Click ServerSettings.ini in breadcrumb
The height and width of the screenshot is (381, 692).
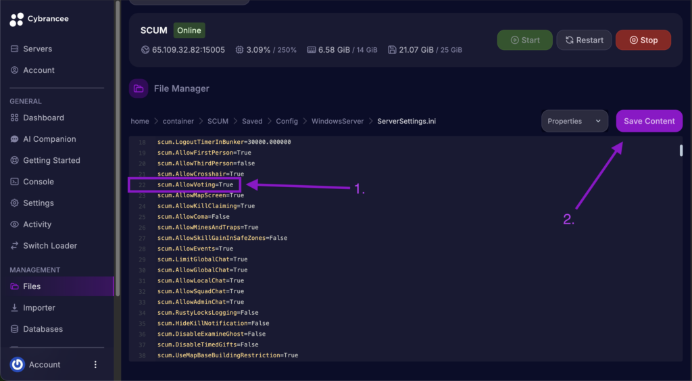point(406,122)
